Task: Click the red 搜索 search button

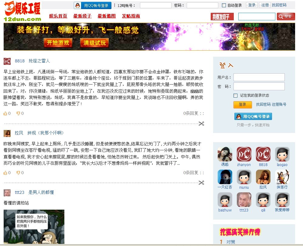Action: (x=286, y=17)
